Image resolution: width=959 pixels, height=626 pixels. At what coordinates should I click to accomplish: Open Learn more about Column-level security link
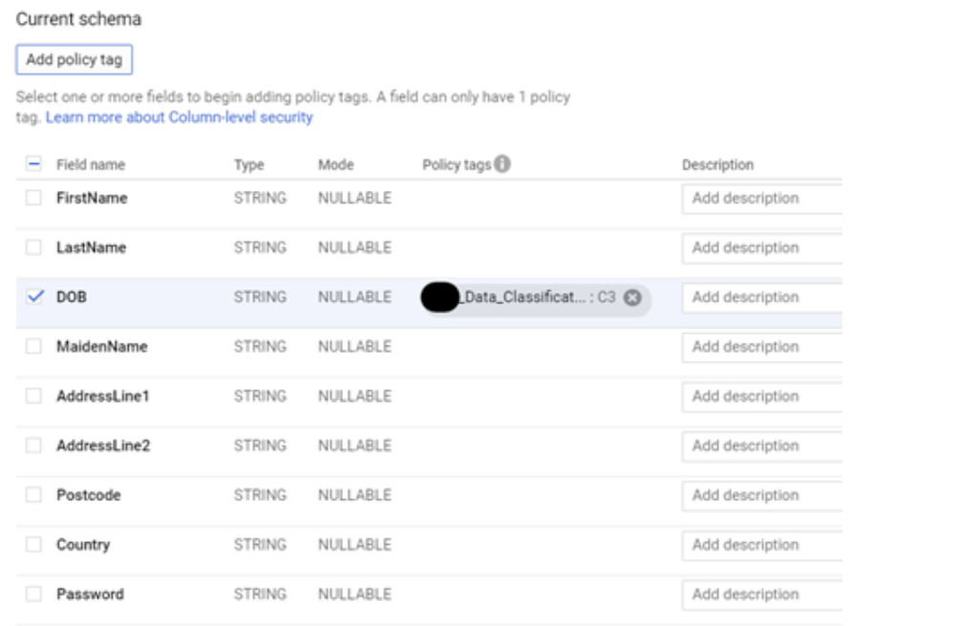[179, 117]
